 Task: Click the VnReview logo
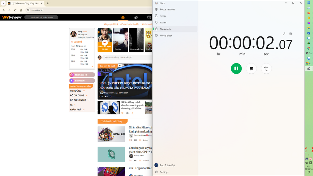point(12,17)
